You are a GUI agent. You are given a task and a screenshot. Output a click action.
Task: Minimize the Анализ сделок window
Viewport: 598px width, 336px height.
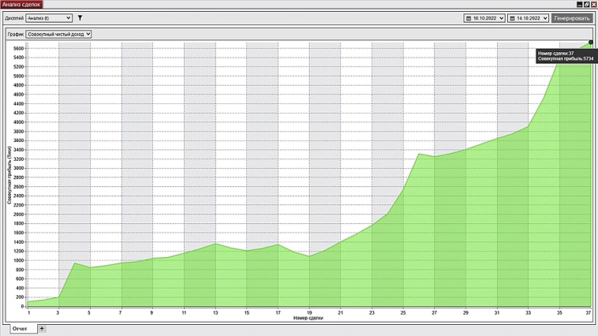tap(578, 4)
